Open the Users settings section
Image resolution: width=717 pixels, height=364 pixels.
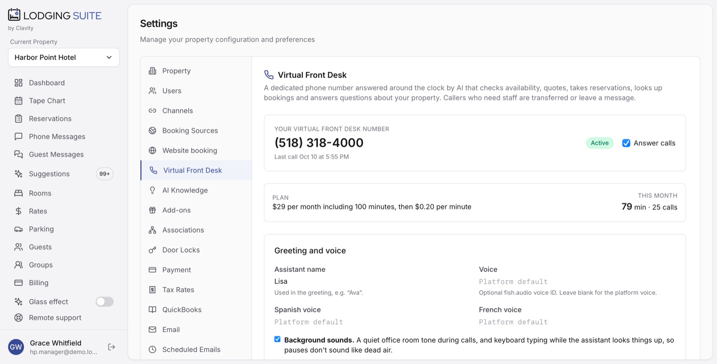pos(196,91)
